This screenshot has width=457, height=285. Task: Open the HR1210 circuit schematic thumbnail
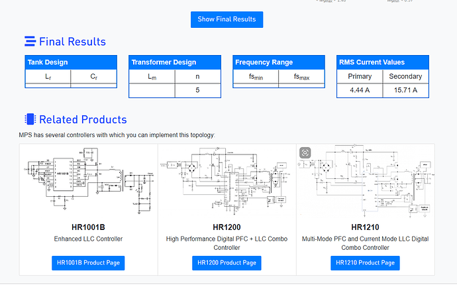(x=365, y=182)
